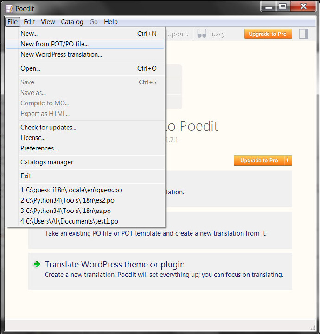Open recent file test1.po
Screen dimensions: 320x334
(x=85, y=221)
